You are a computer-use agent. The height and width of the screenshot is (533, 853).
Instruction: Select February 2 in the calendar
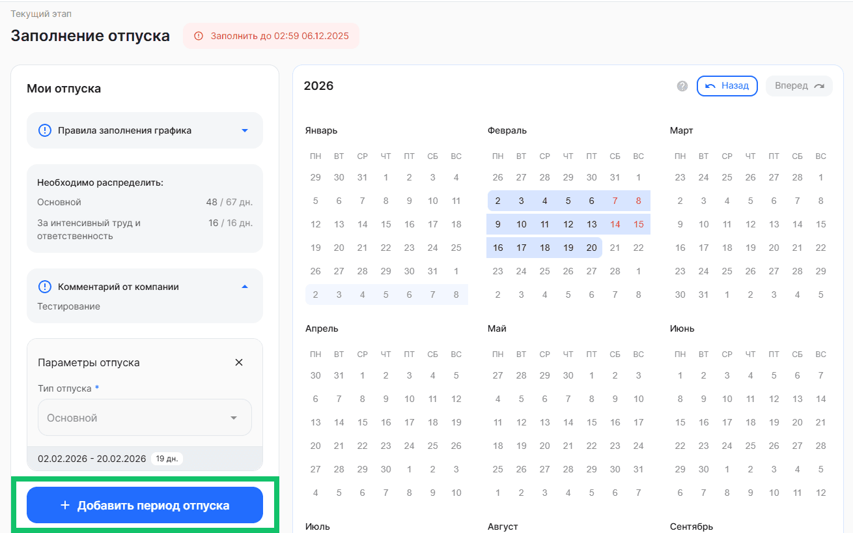[x=498, y=201]
